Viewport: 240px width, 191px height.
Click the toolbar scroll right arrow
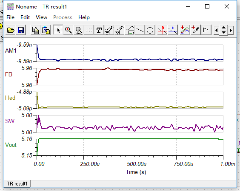pos(231,31)
